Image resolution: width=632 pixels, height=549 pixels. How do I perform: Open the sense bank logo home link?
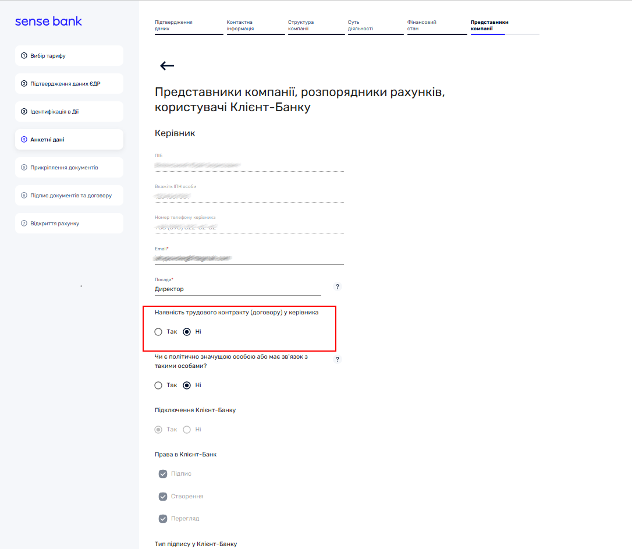pos(48,21)
